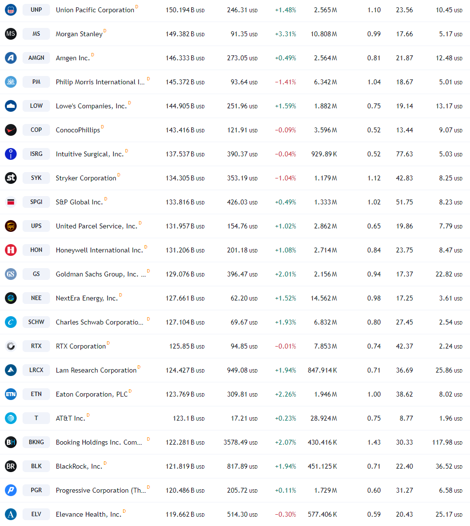
Task: Click Philip Morris change −1.41%
Action: [286, 82]
